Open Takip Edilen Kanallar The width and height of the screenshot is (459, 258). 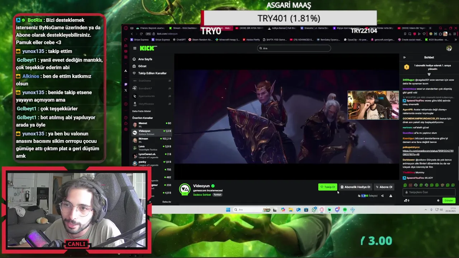pyautogui.click(x=150, y=73)
